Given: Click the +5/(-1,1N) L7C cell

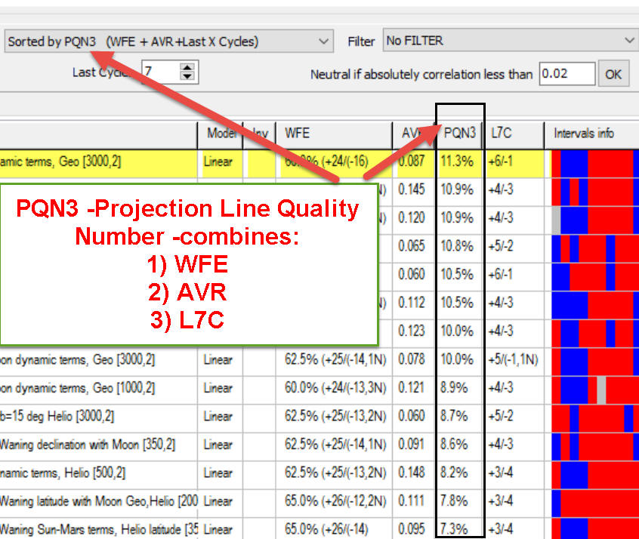Looking at the screenshot, I should (514, 360).
